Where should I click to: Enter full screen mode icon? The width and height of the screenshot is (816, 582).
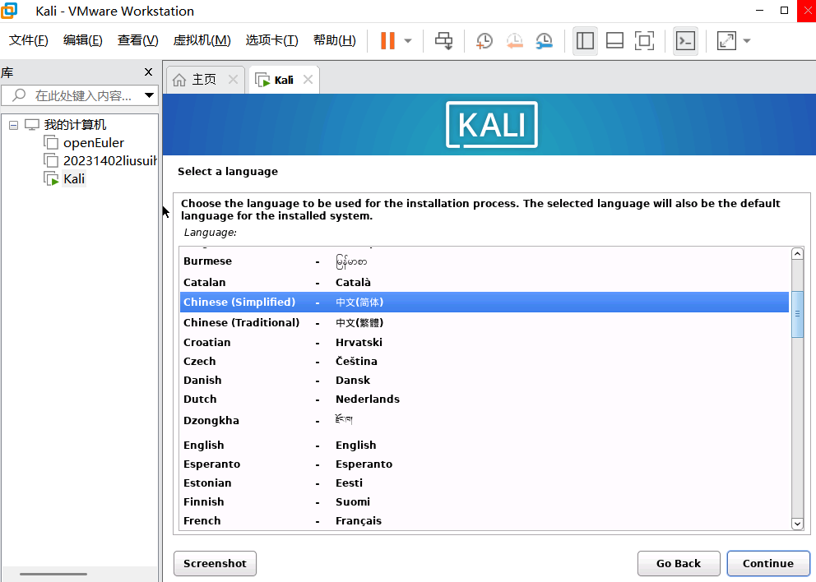(x=644, y=40)
